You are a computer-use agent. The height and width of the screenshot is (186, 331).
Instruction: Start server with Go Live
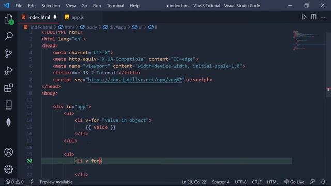click(x=294, y=182)
